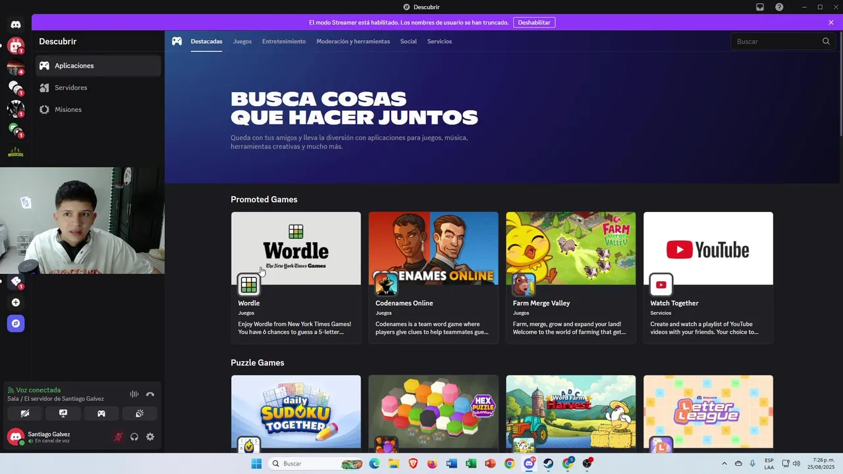This screenshot has width=843, height=474.
Task: Disconnect from voice with hang-up icon
Action: [x=150, y=394]
